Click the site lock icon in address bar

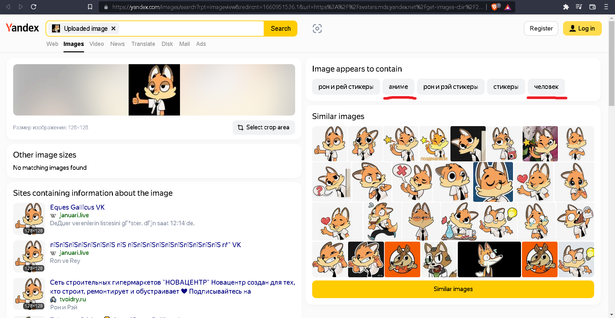pos(106,7)
